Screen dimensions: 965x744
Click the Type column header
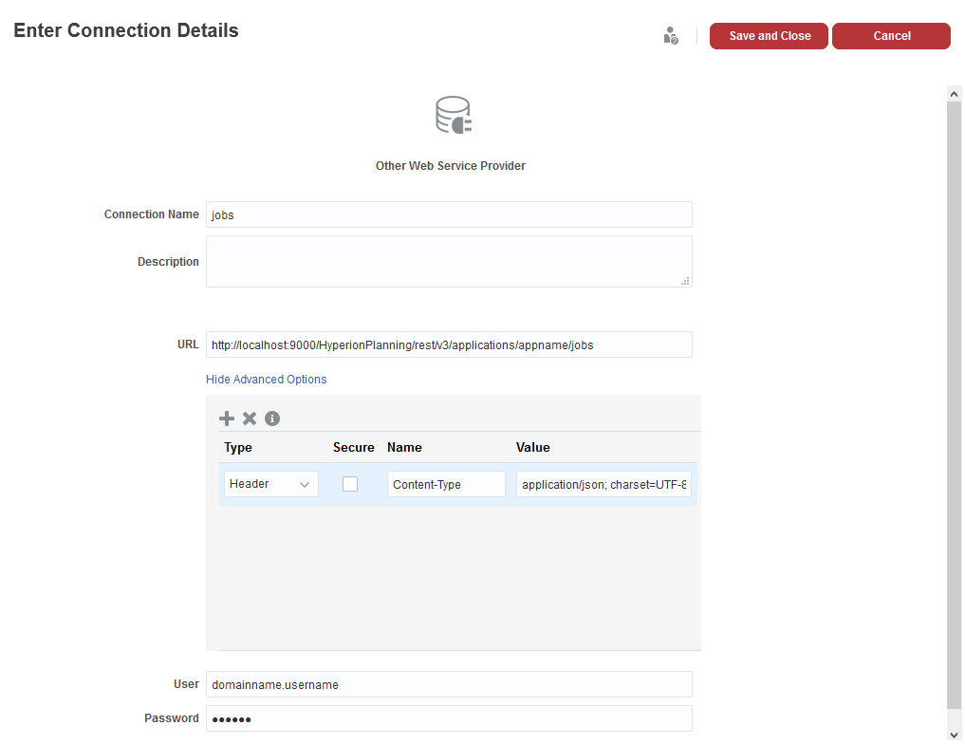[x=238, y=447]
